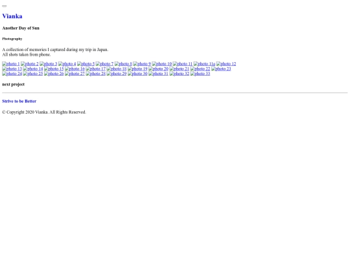Viewport: 350px width, 262px height.
Task: Open the photo 24 thumbnail link
Action: pyautogui.click(x=12, y=74)
